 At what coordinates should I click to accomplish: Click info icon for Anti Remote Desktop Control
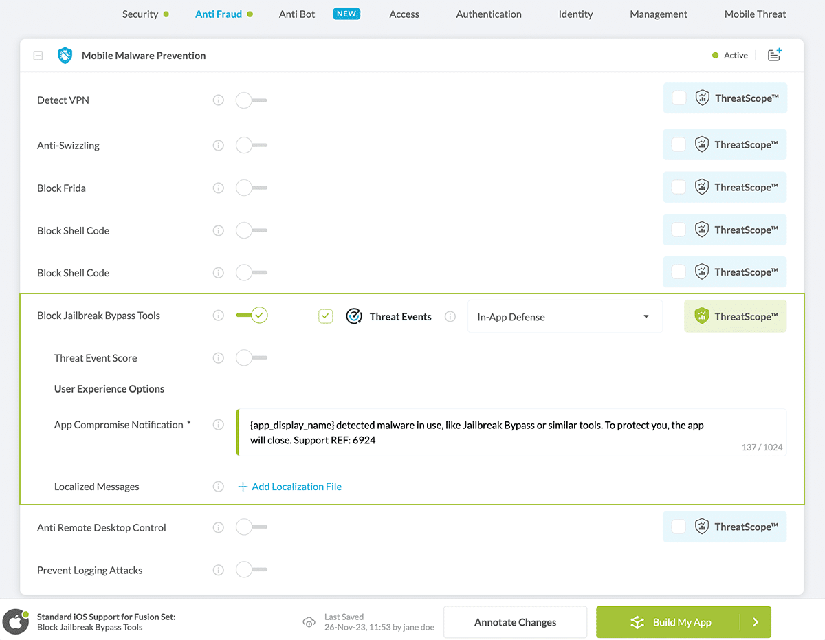219,528
